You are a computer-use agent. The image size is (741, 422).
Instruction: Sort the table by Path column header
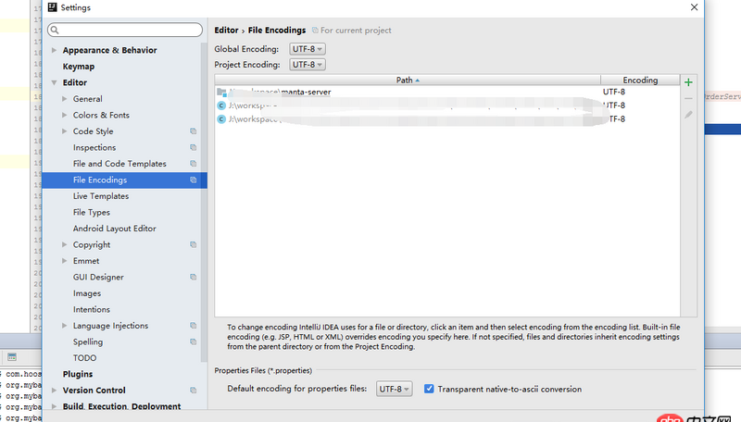(408, 81)
